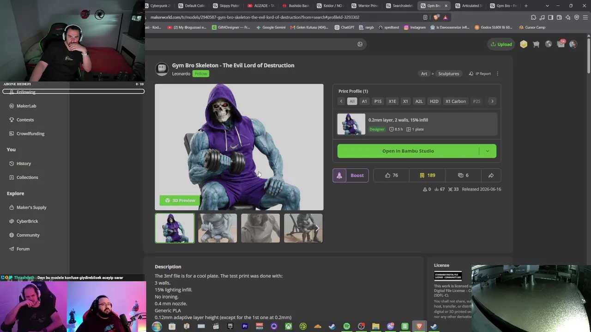Click the Open in Bambu Studio button
Viewport: 591px width, 332px height.
click(408, 151)
